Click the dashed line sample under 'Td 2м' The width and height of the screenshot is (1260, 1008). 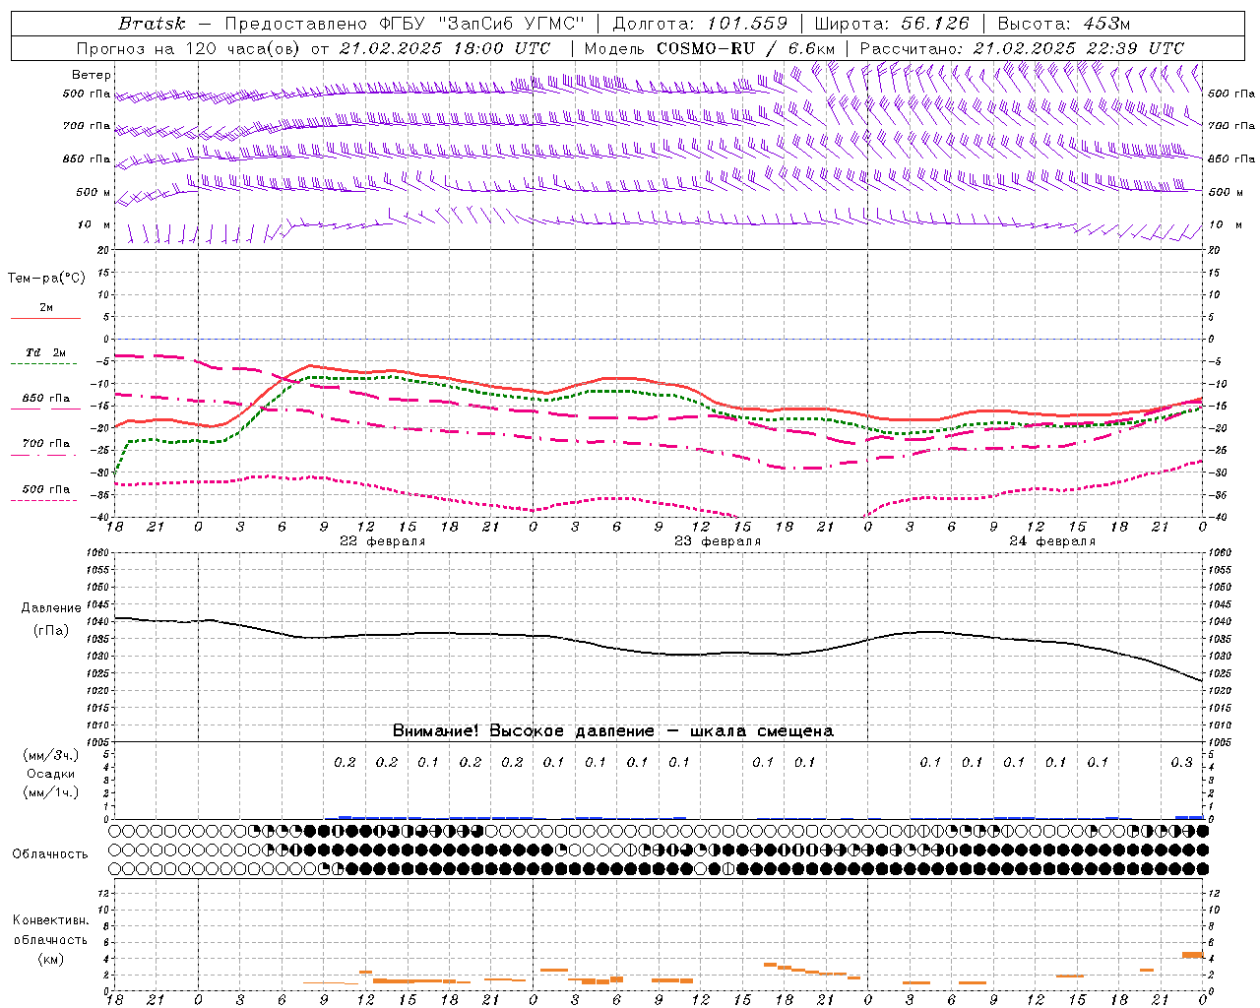click(x=45, y=364)
